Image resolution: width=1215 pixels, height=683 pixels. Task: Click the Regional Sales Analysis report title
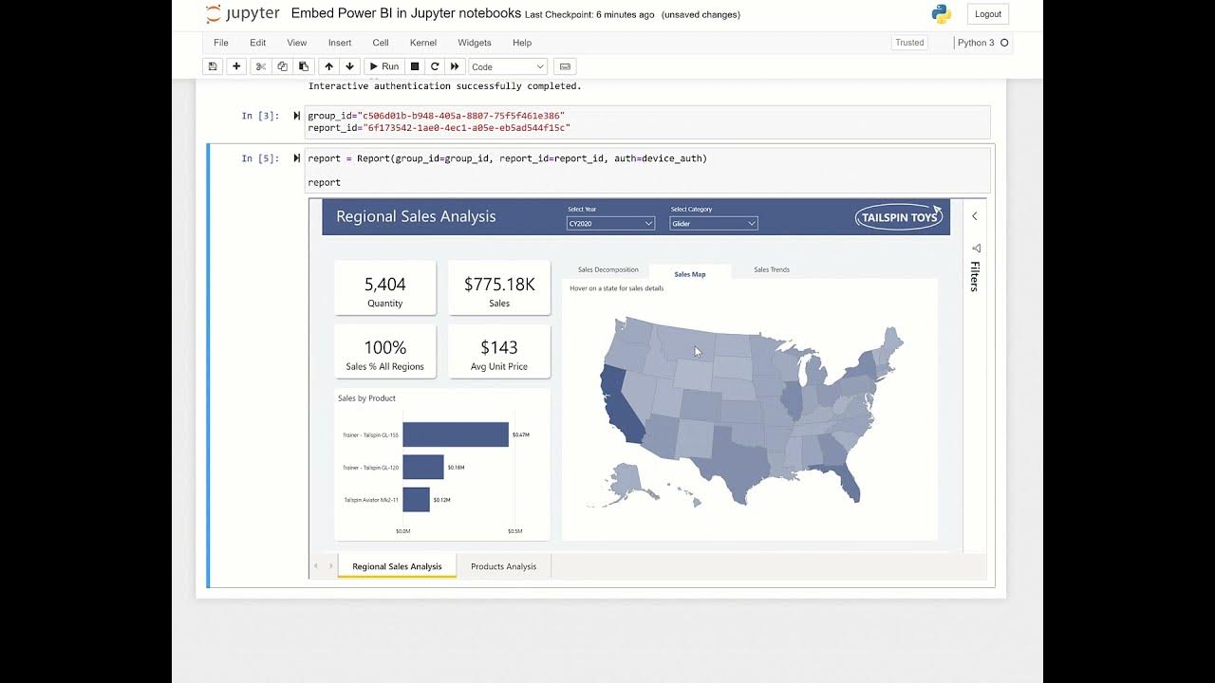pyautogui.click(x=416, y=216)
